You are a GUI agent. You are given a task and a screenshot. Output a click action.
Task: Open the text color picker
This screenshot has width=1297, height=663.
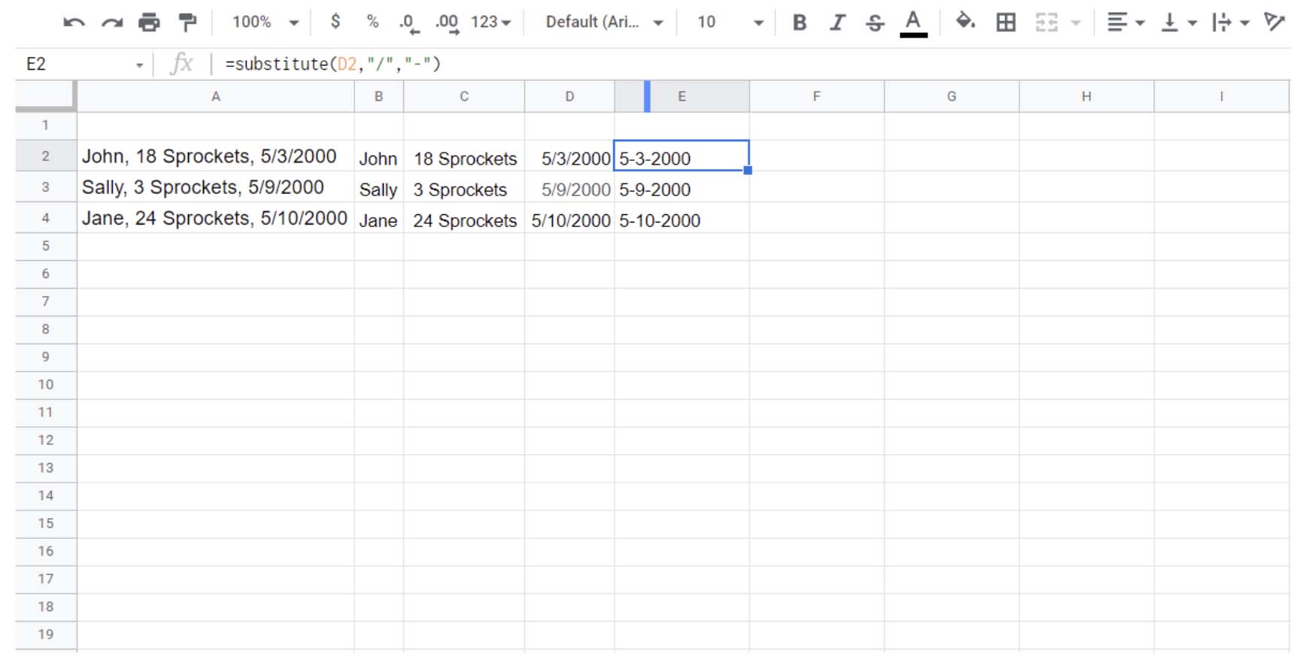pyautogui.click(x=913, y=23)
